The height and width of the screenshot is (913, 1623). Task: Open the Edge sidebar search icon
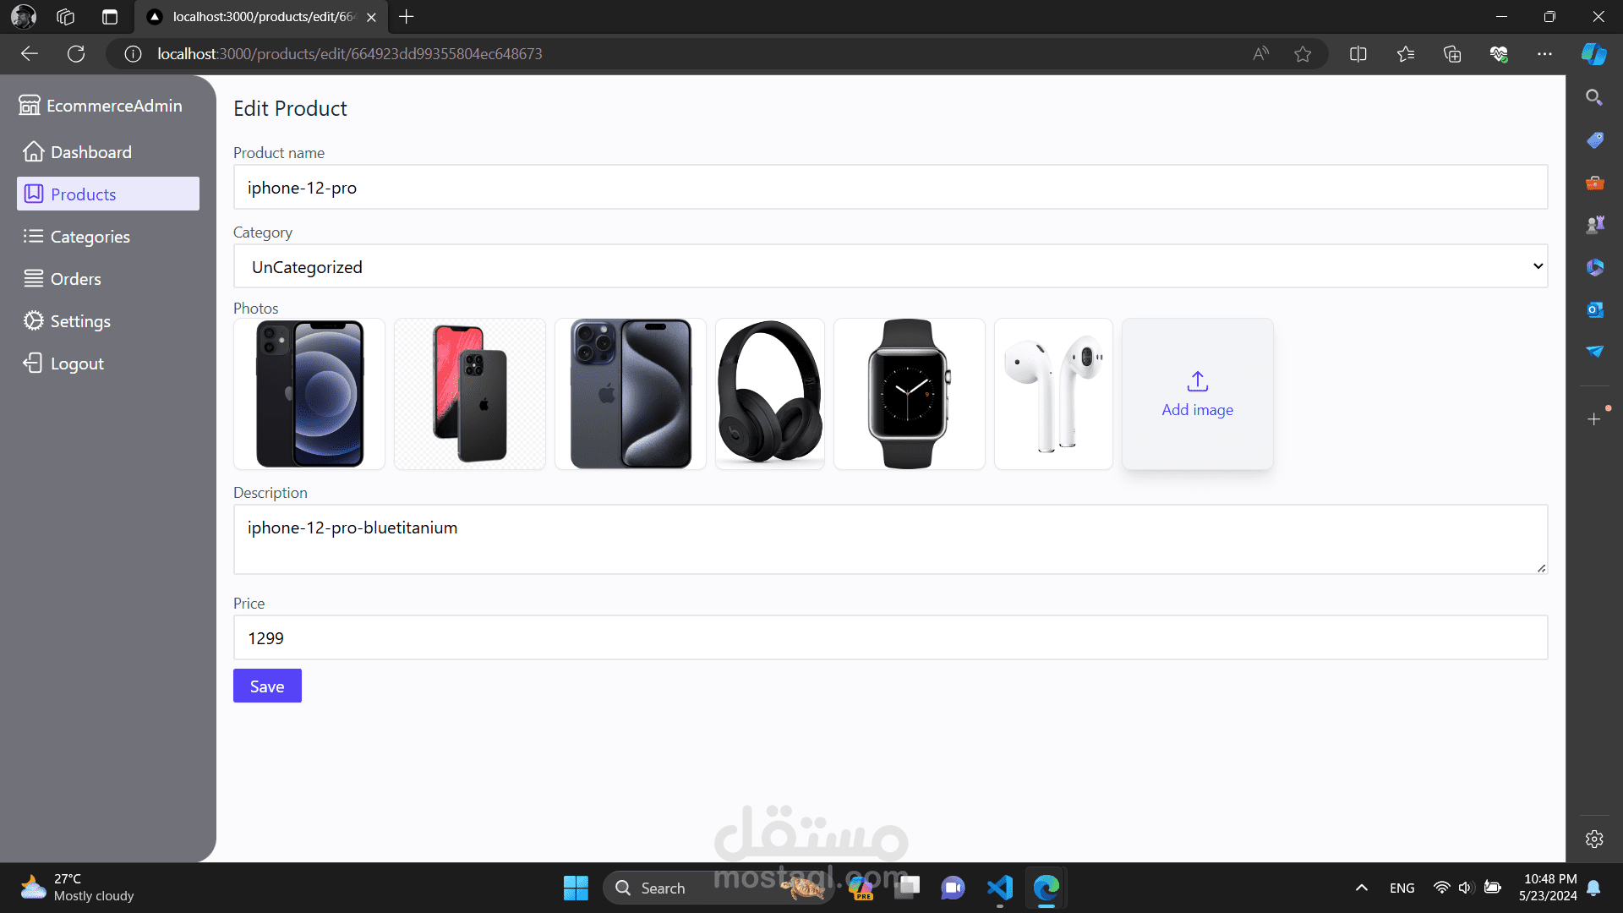[x=1594, y=97]
